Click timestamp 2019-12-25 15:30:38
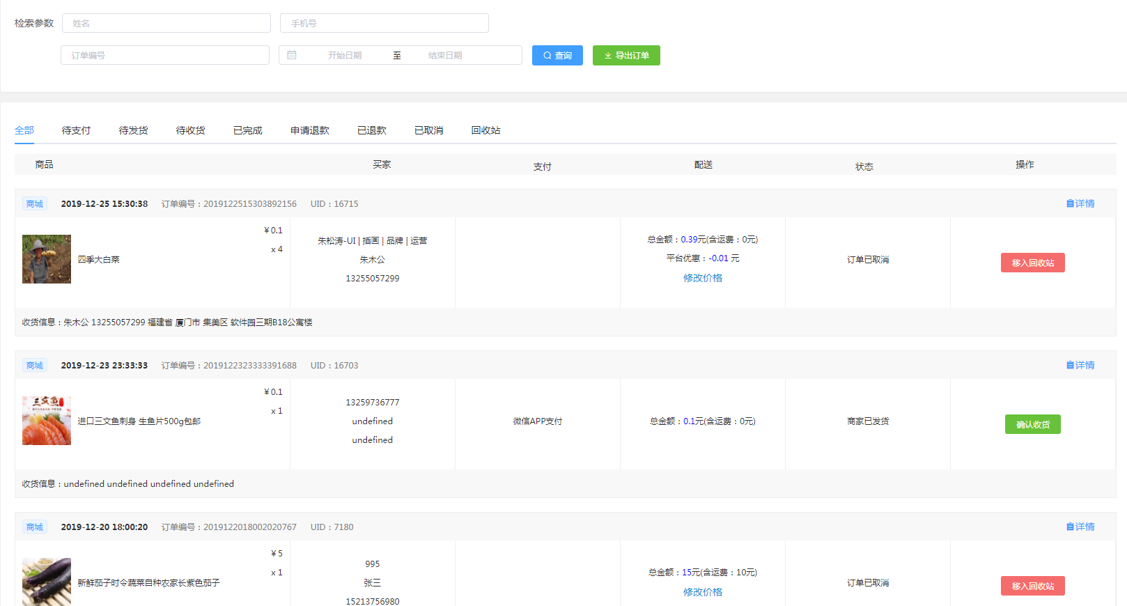Image resolution: width=1127 pixels, height=606 pixels. tap(104, 203)
